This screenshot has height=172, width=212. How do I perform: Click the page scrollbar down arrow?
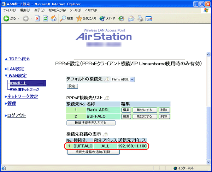(208, 162)
